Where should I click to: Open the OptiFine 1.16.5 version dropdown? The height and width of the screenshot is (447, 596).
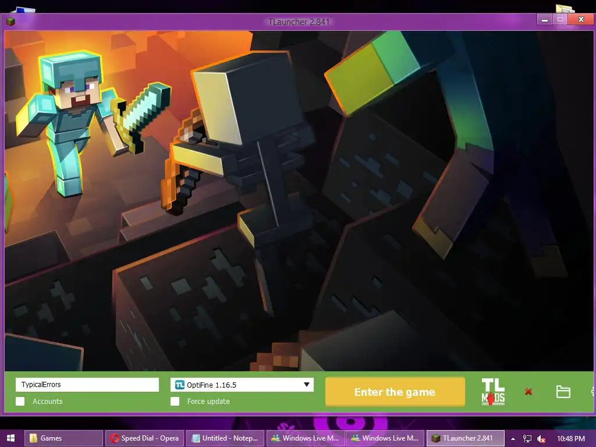[242, 385]
